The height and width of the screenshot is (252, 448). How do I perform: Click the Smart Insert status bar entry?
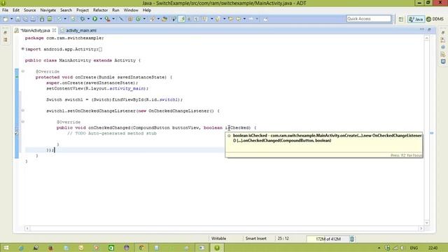[x=255, y=238]
